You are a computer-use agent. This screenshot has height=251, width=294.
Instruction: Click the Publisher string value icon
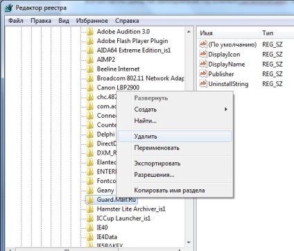point(203,73)
